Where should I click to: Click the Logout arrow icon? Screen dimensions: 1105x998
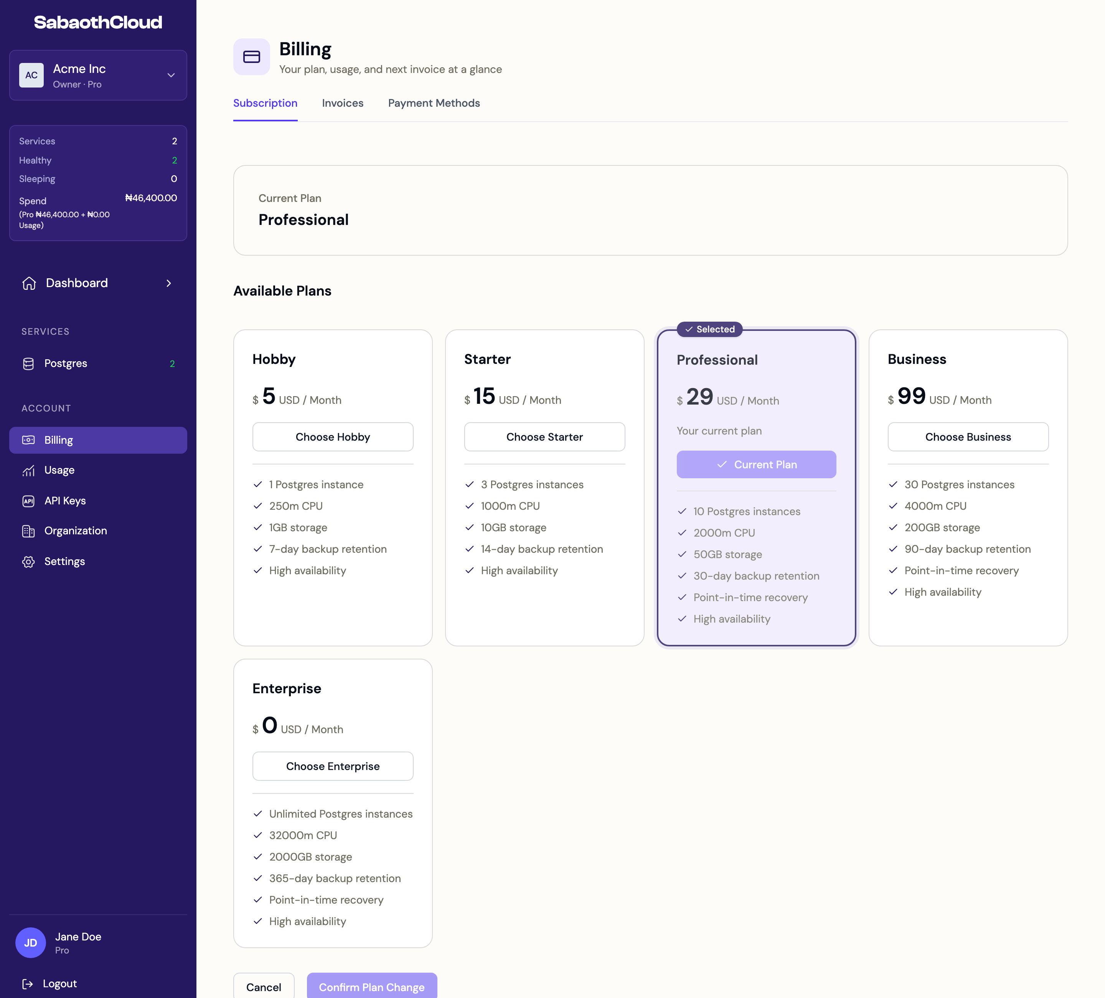pos(28,984)
